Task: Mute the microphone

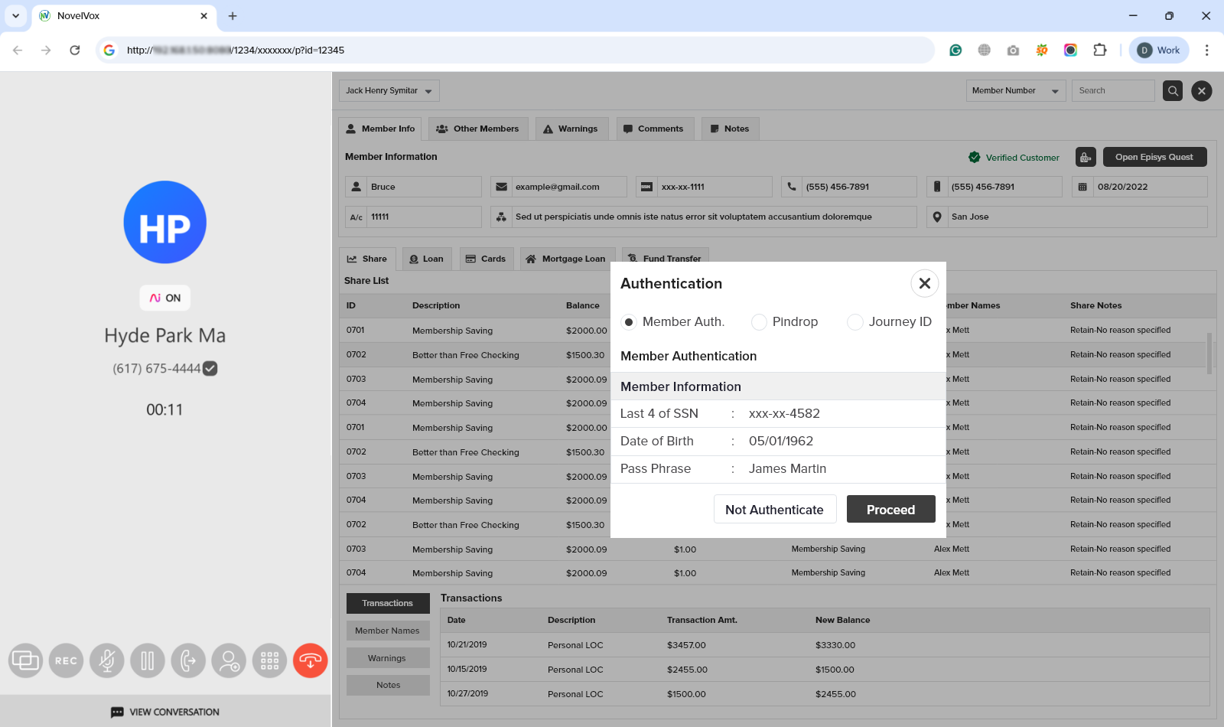Action: click(107, 660)
